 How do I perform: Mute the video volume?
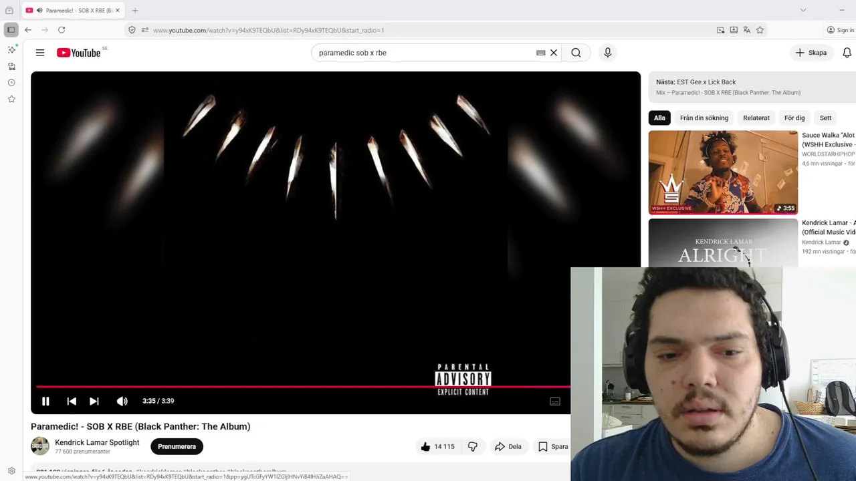pos(122,401)
